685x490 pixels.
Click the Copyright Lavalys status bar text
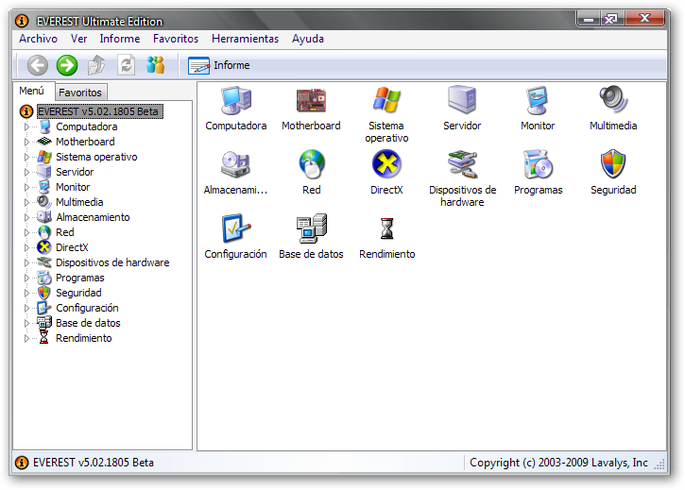[558, 463]
